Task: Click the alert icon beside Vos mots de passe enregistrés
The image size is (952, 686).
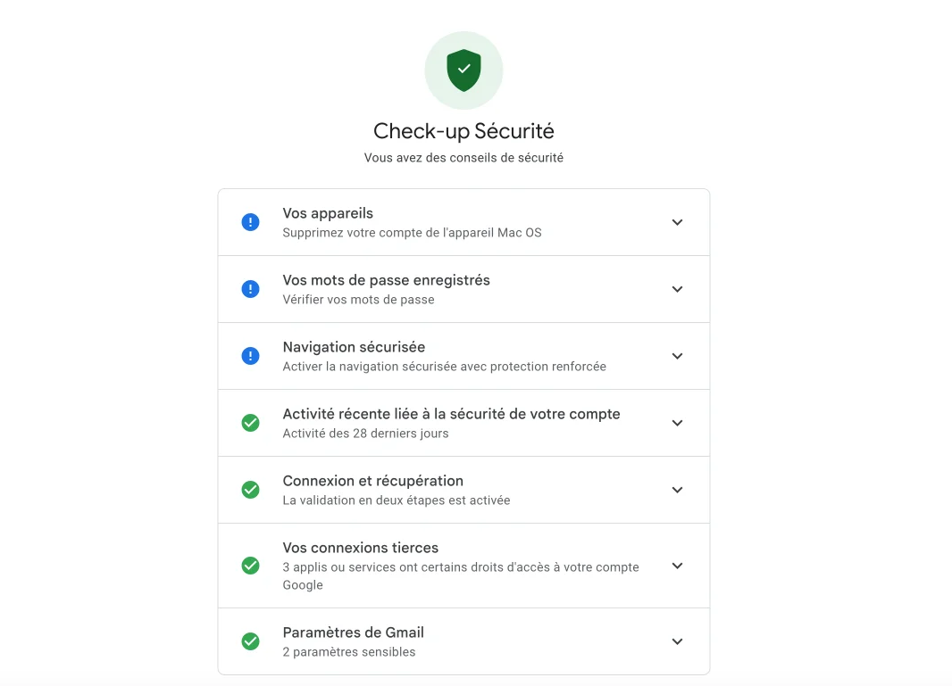Action: pos(250,288)
